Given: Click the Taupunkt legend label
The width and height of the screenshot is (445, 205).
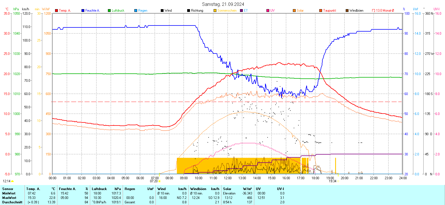Looking at the screenshot, I should tap(330, 11).
